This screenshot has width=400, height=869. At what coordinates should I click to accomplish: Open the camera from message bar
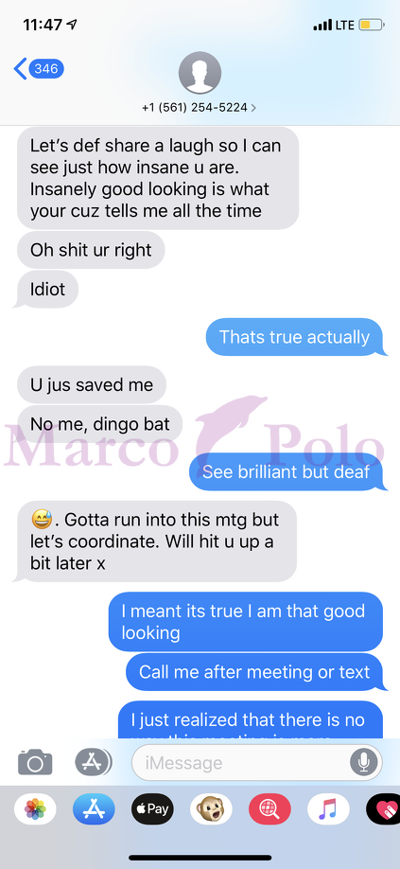[x=35, y=763]
